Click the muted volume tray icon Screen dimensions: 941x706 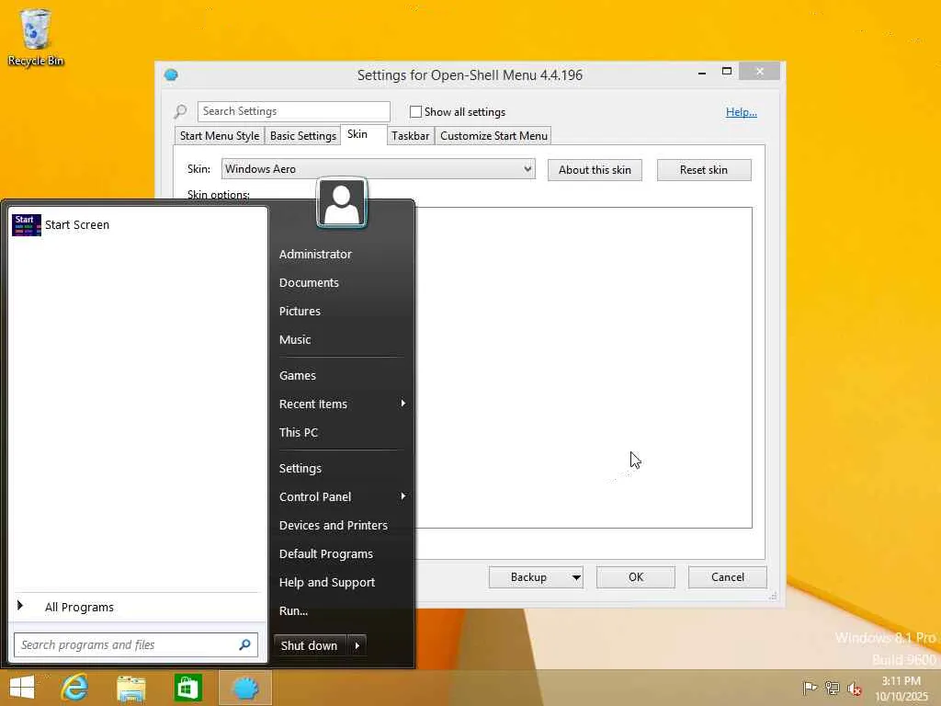click(x=854, y=689)
